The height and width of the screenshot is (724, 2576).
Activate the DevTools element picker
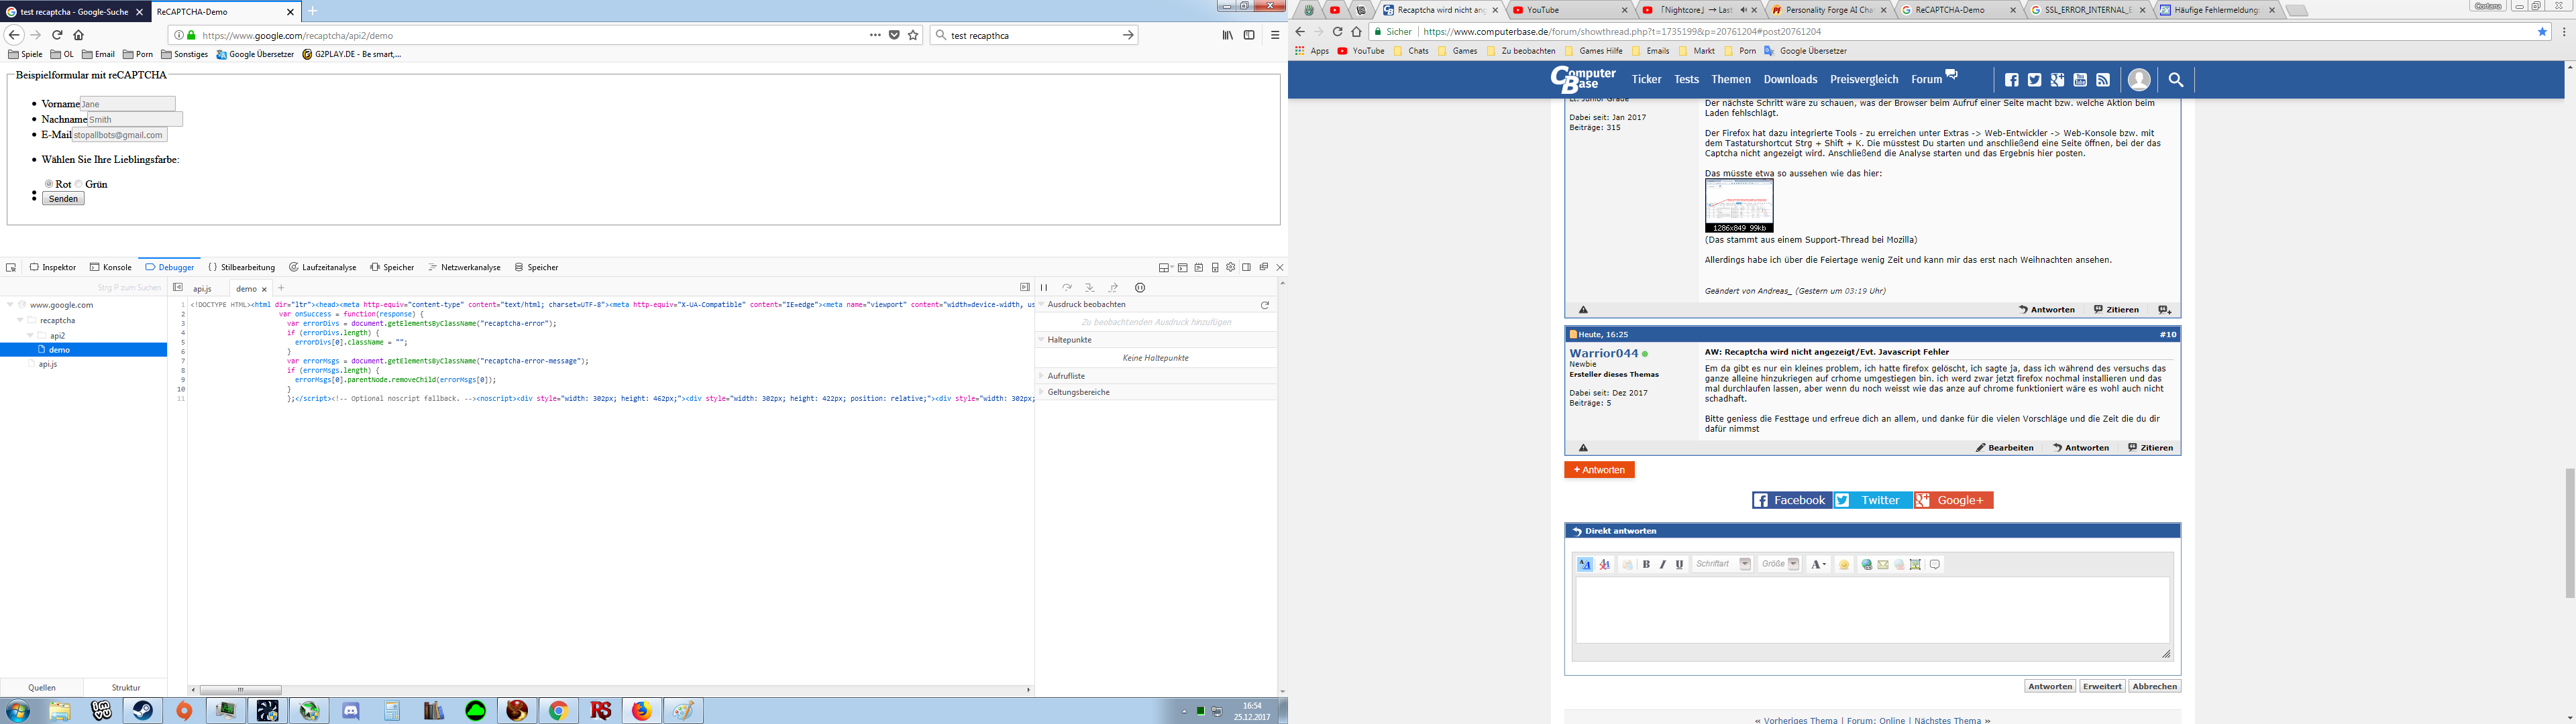tap(11, 268)
